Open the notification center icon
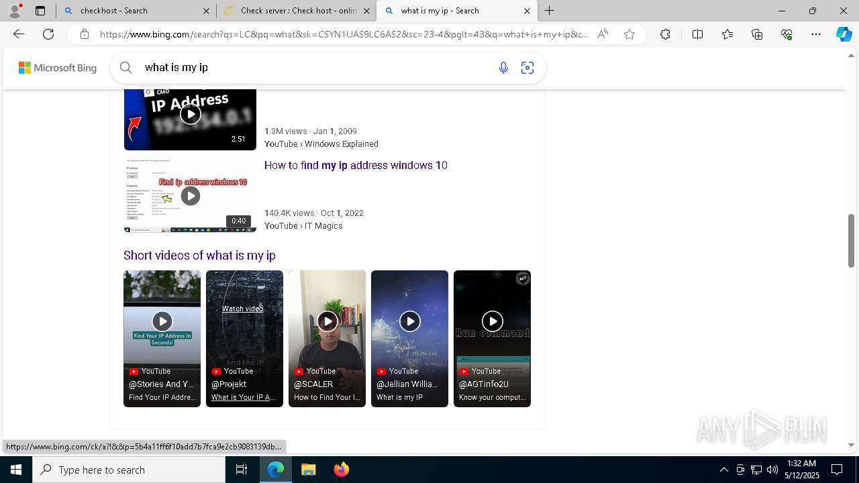This screenshot has height=483, width=859. click(x=837, y=470)
